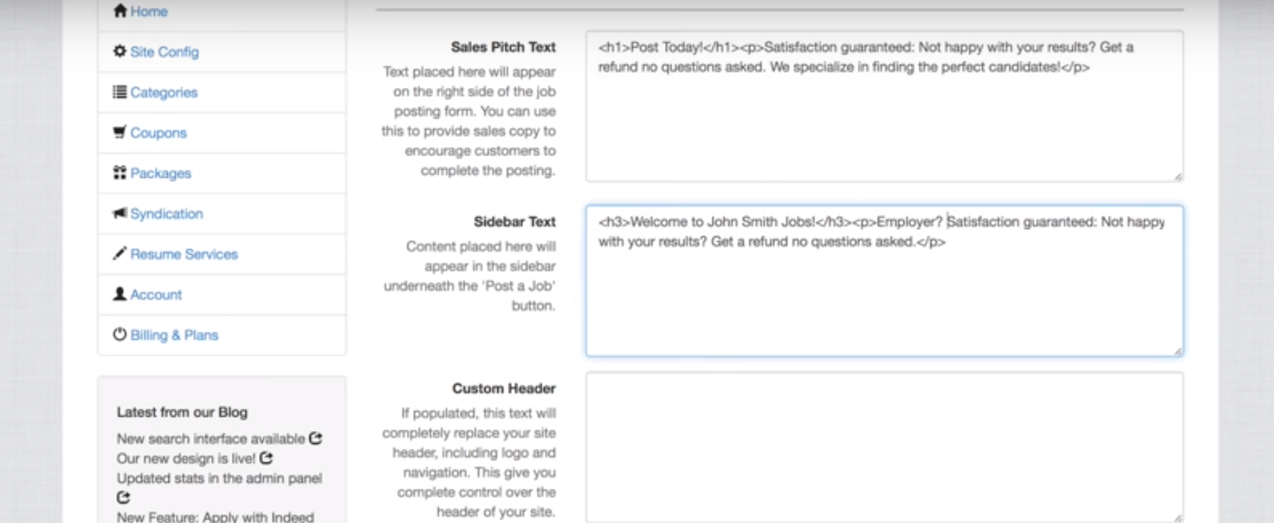Open the Resume Services section
Screen dimensions: 1274x523
pyautogui.click(x=183, y=255)
